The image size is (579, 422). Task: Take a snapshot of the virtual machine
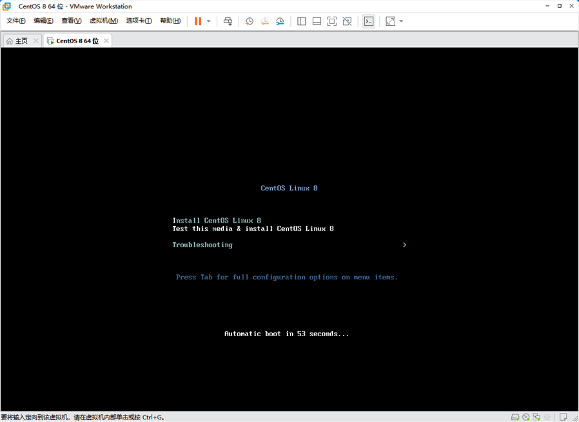(x=250, y=21)
